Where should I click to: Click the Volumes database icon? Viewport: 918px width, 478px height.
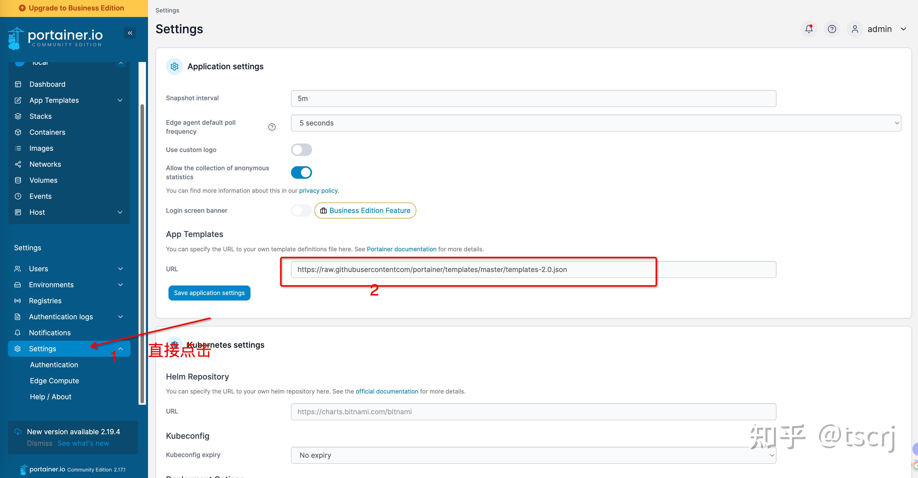click(18, 180)
